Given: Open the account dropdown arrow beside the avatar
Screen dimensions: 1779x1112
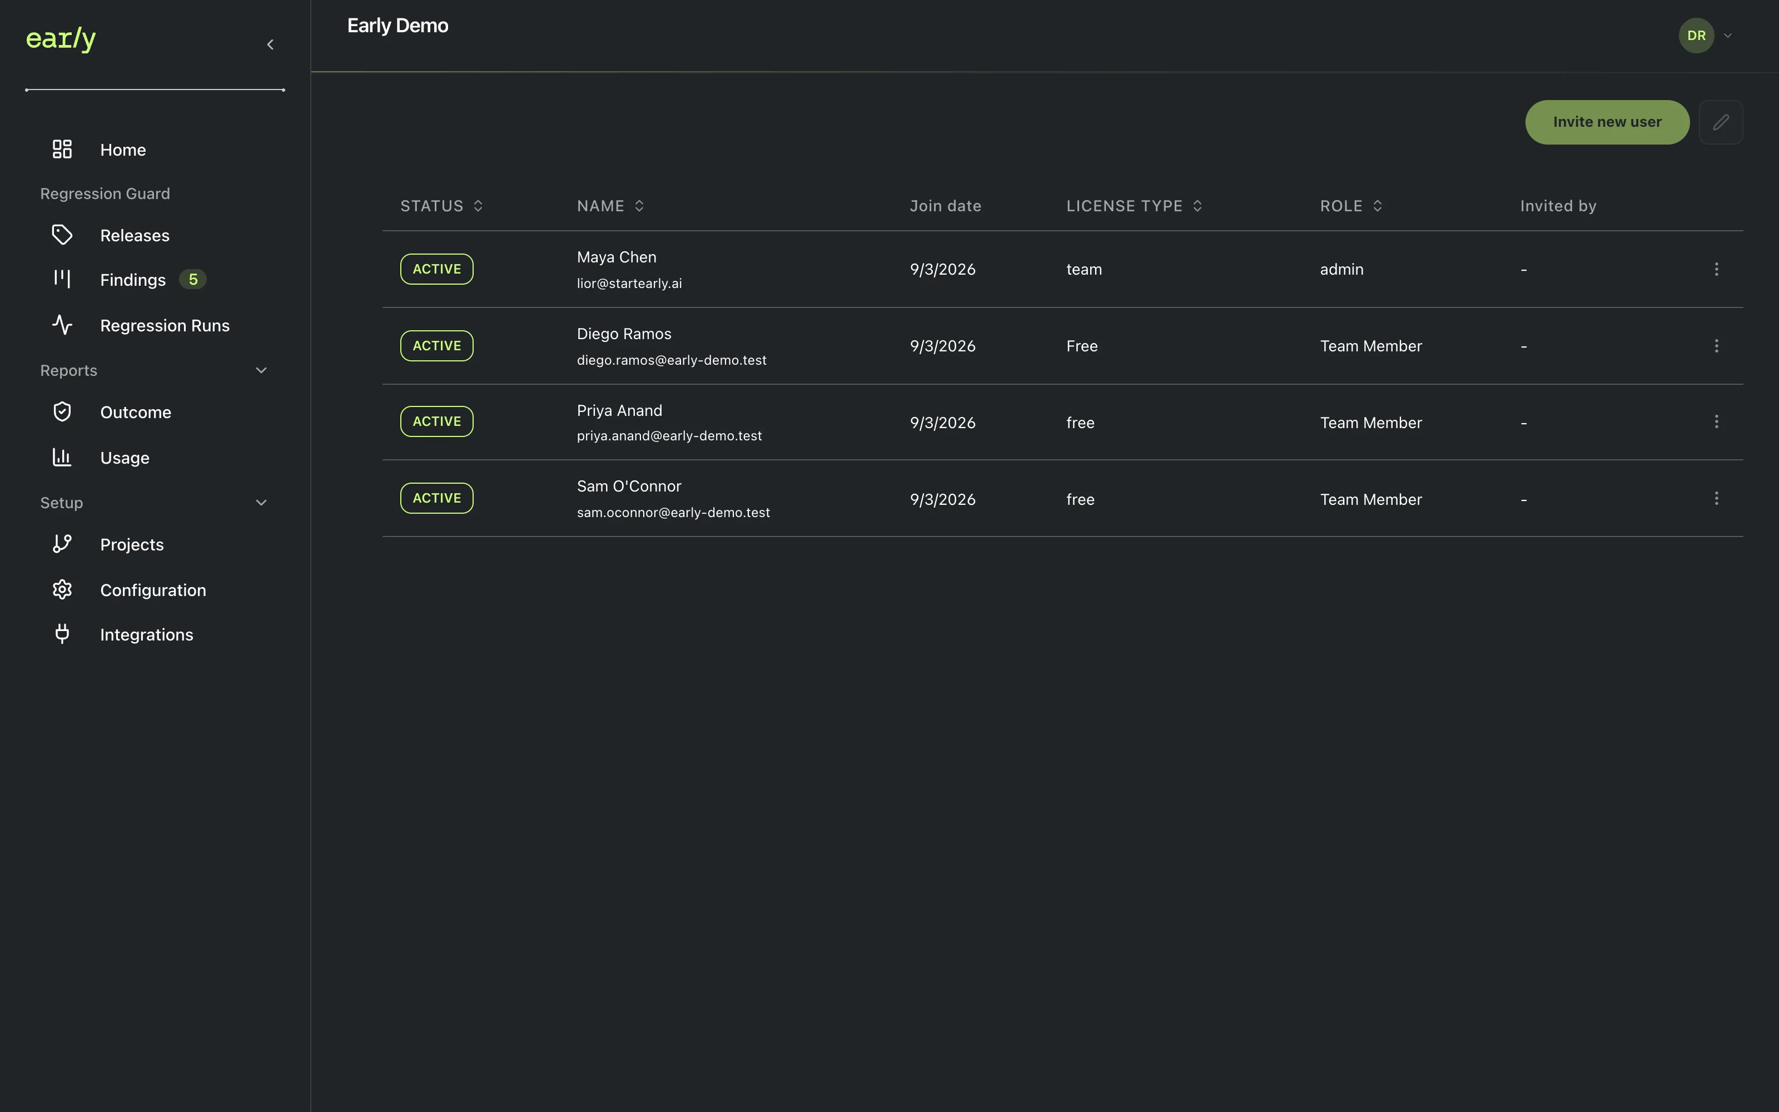Looking at the screenshot, I should (1728, 35).
